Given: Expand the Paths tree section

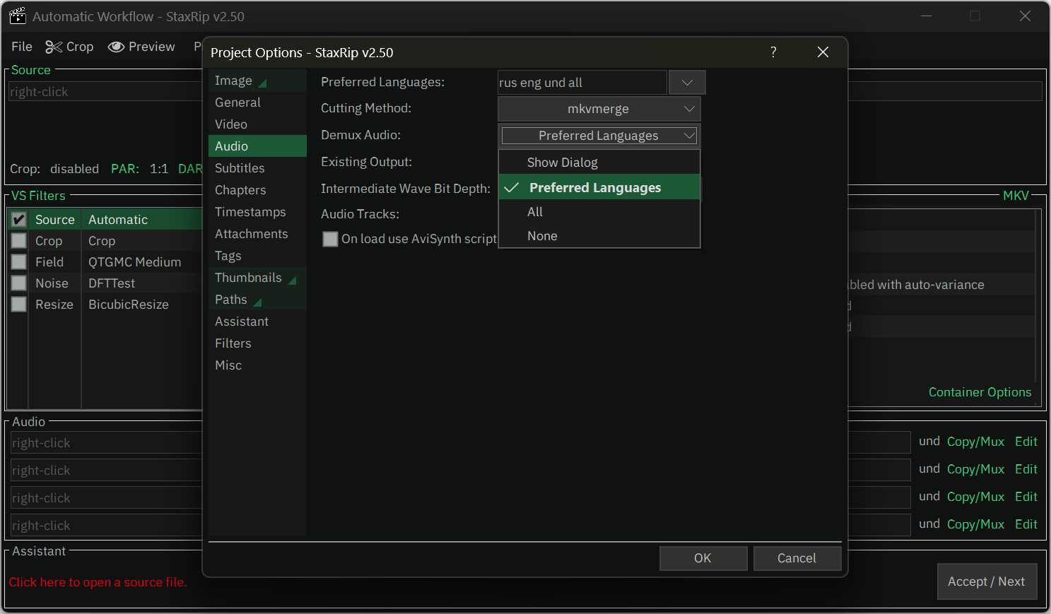Looking at the screenshot, I should coord(257,302).
